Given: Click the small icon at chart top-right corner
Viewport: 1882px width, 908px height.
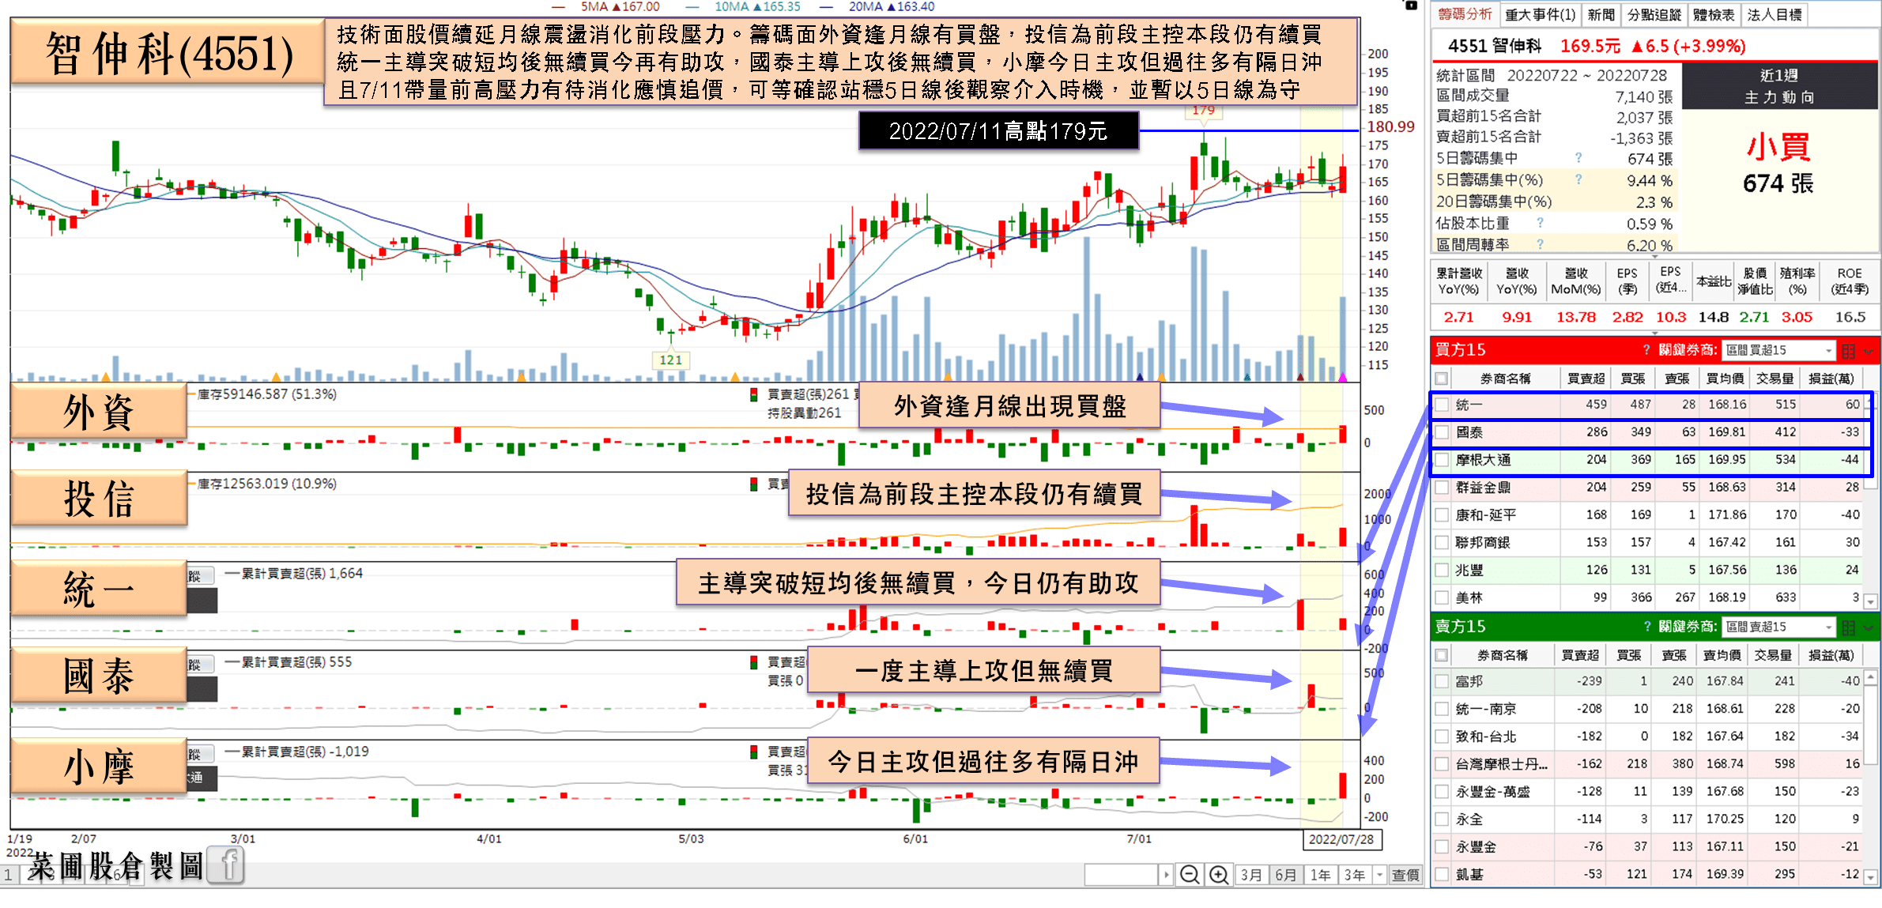Looking at the screenshot, I should pyautogui.click(x=1411, y=5).
